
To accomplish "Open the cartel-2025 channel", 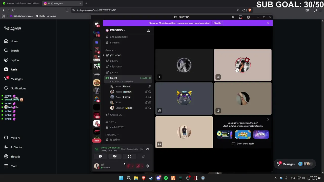I will 128,127.
